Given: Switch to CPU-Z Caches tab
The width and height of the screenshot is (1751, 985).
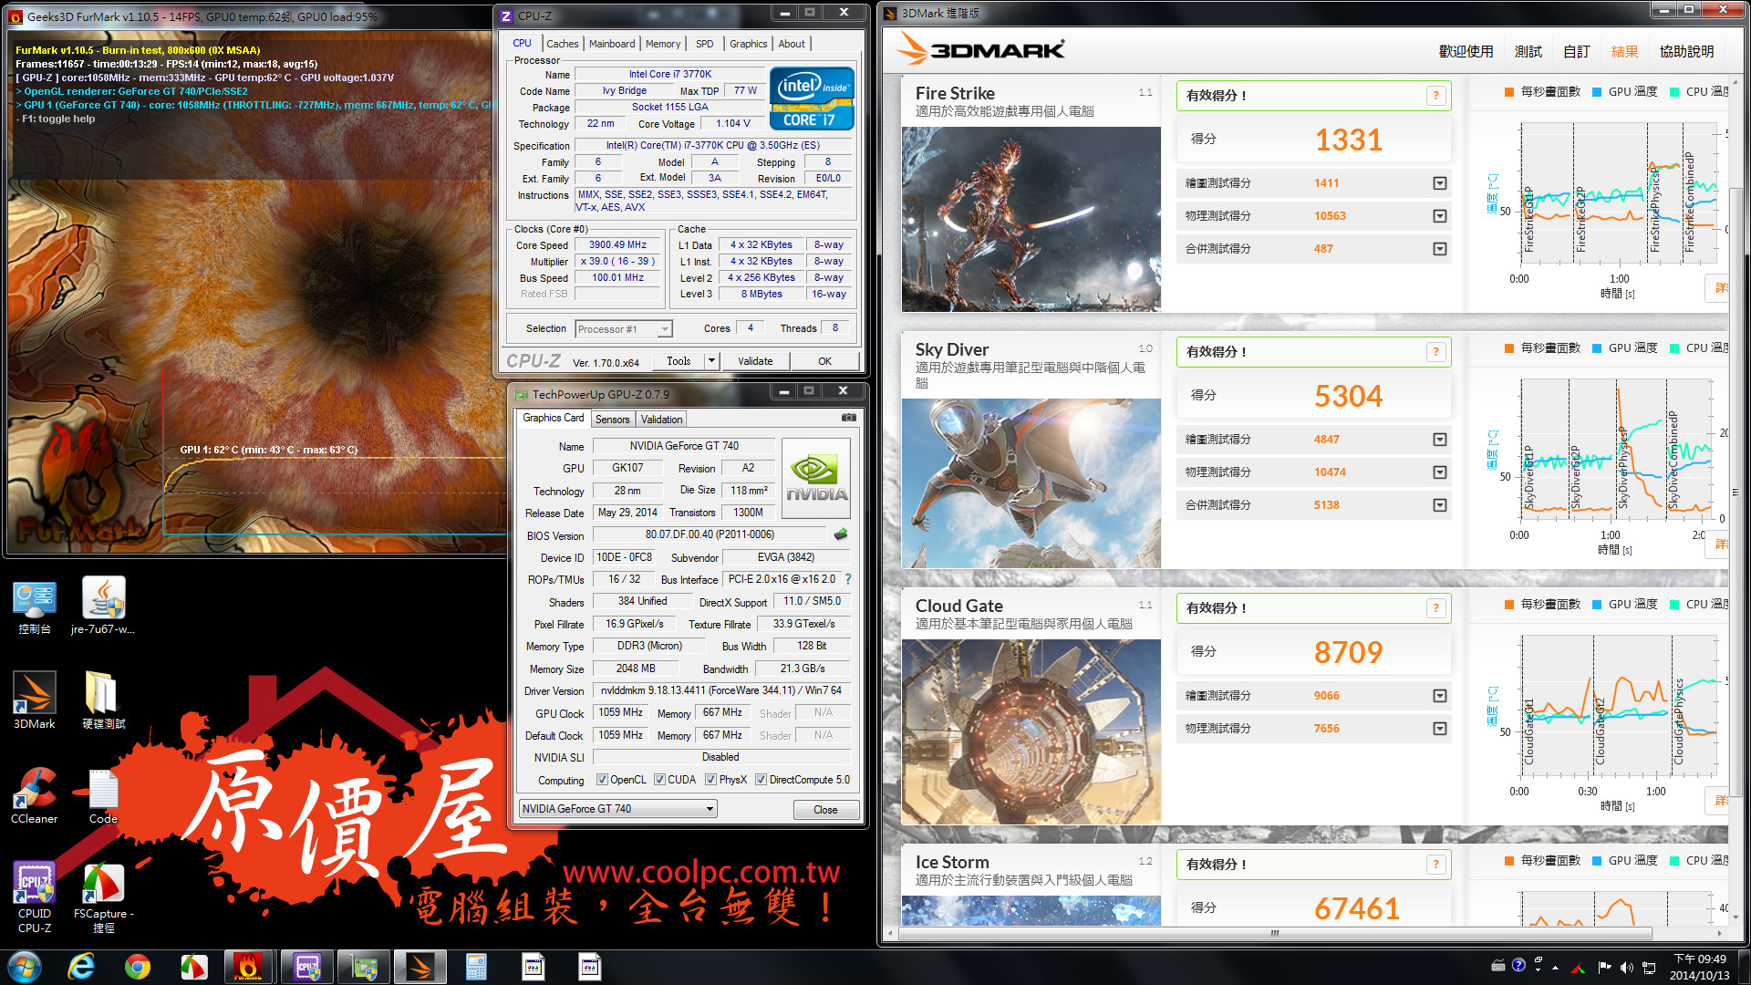Looking at the screenshot, I should [562, 44].
